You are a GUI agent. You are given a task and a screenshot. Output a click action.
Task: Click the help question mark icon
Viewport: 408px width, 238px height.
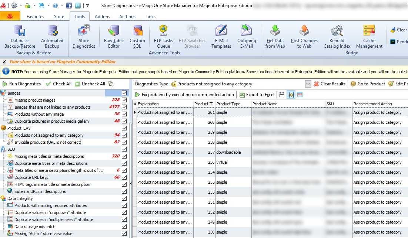(x=55, y=6)
